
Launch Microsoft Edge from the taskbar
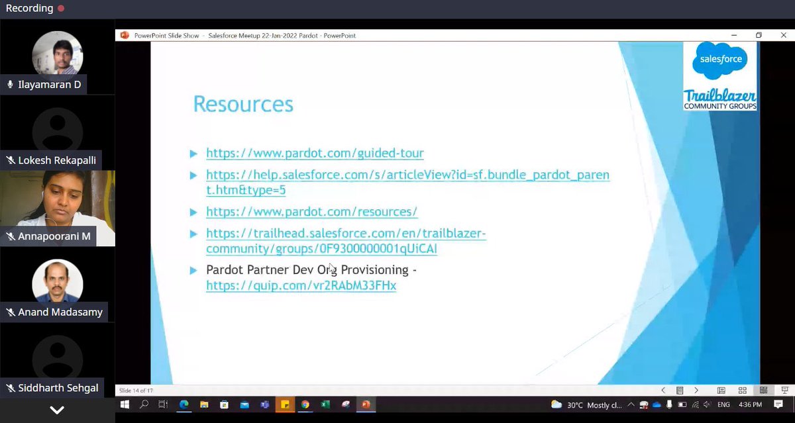tap(184, 404)
